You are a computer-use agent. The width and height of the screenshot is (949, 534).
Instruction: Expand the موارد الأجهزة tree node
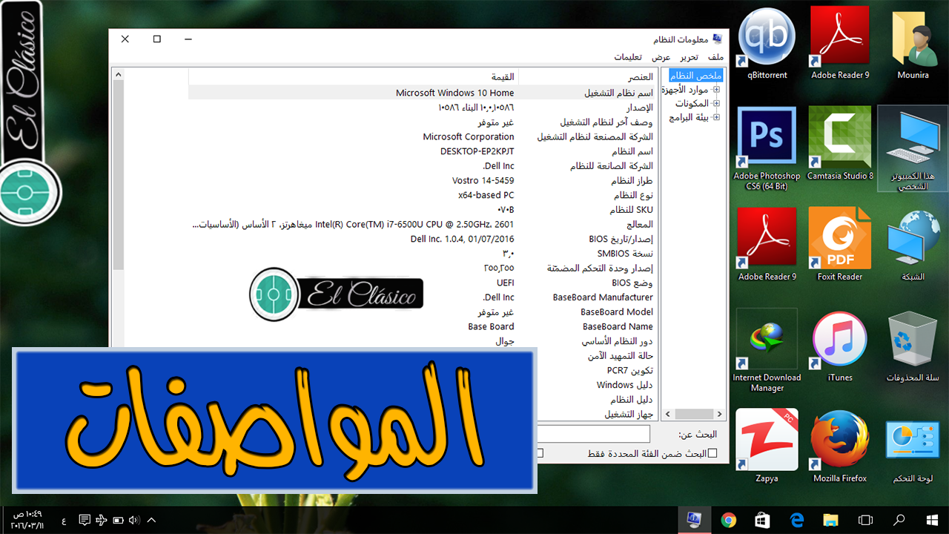click(716, 90)
